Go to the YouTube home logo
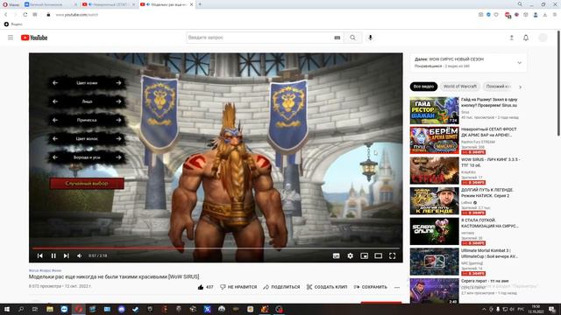Viewport: 561px width, 315px height. [34, 38]
